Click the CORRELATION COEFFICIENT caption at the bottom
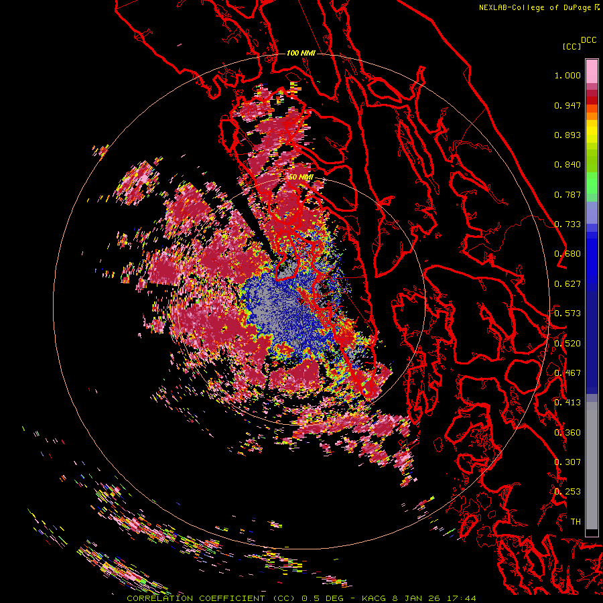 (301, 598)
